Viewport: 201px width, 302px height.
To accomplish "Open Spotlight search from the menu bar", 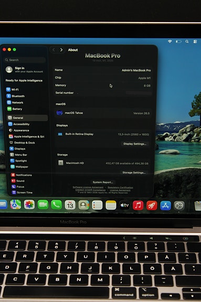I will [x=187, y=41].
